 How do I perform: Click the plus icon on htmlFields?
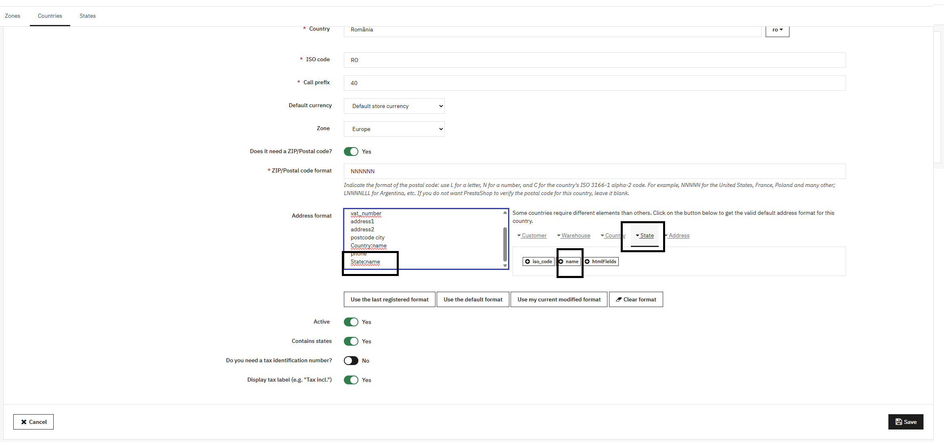587,261
